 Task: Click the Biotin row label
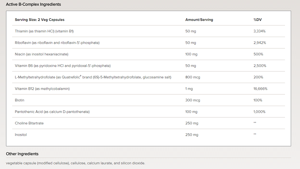20,100
